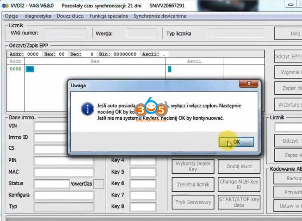Click VVDI2 app icon in title bar
This screenshot has width=302, height=221.
(5, 6)
